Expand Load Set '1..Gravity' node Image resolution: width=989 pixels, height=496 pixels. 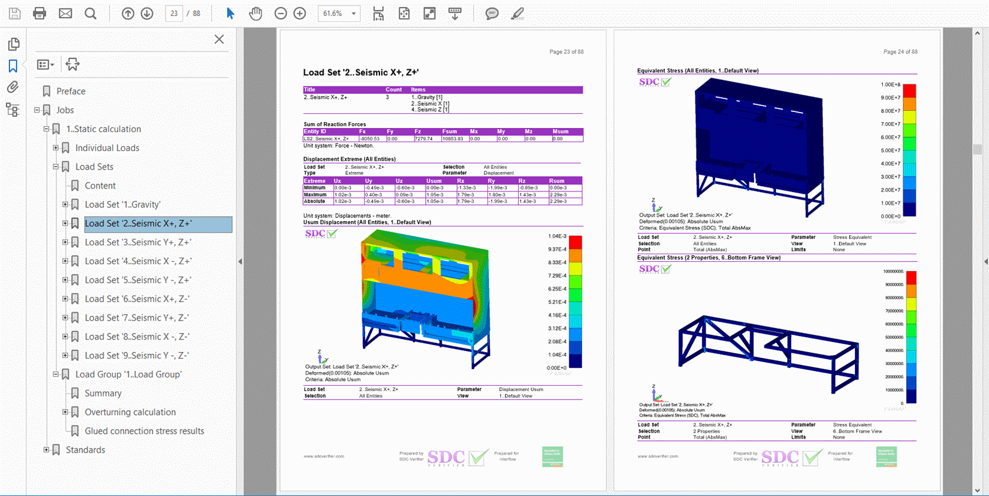[65, 204]
